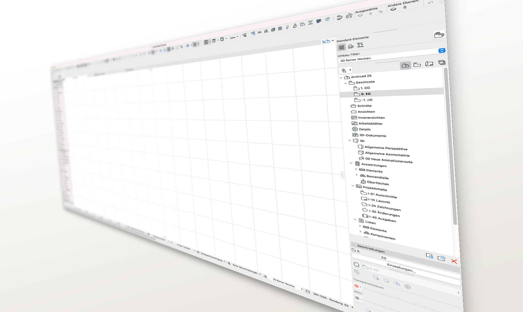Image resolution: width=523 pixels, height=312 pixels.
Task: Click the blue sync arrows beside Umbau-Filter
Action: (442, 50)
